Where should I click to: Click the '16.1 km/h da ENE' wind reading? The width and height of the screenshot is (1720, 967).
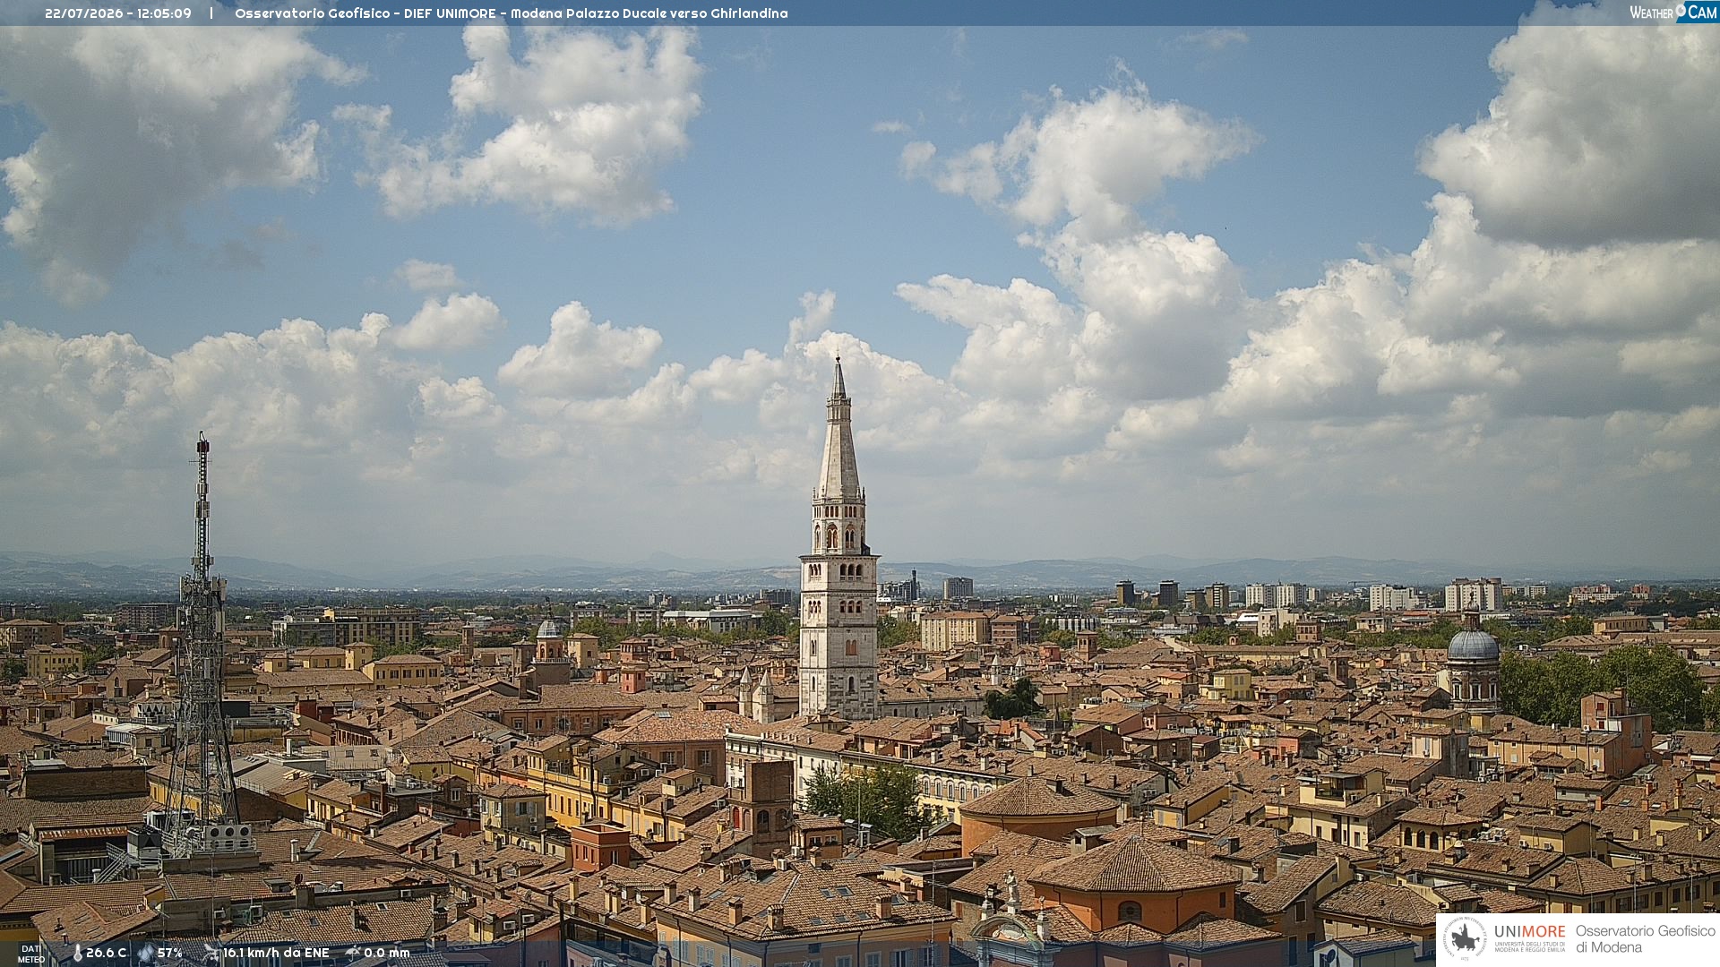276,954
